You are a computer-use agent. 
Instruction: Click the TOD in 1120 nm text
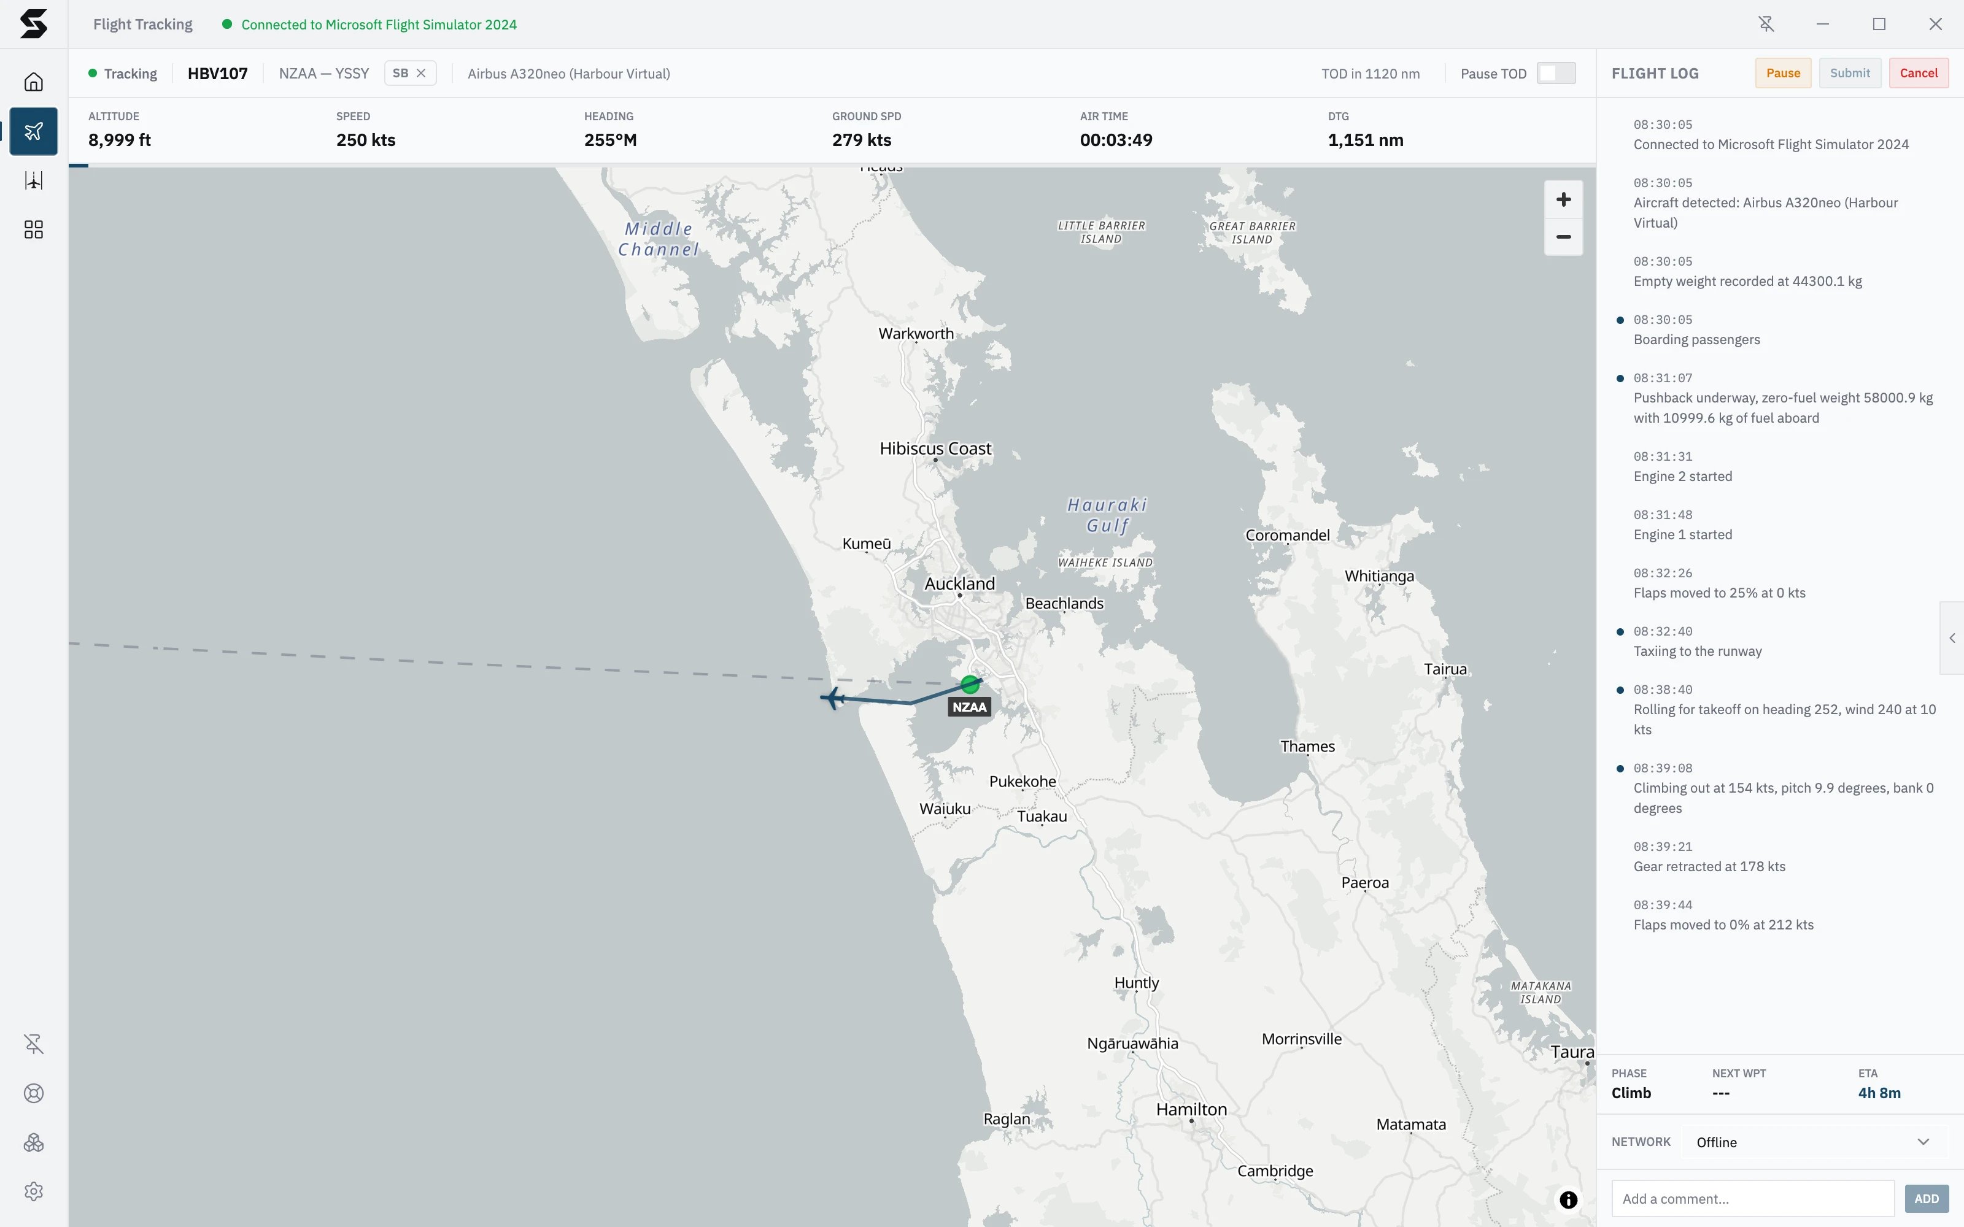[1370, 74]
